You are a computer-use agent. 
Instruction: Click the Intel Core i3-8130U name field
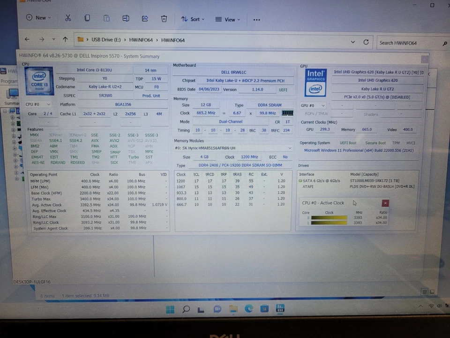tap(94, 70)
